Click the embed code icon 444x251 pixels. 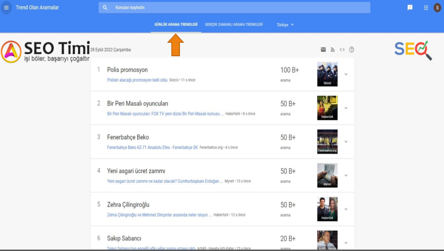tap(342, 49)
